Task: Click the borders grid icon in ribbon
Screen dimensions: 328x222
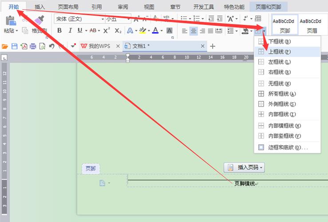Action: 258,31
